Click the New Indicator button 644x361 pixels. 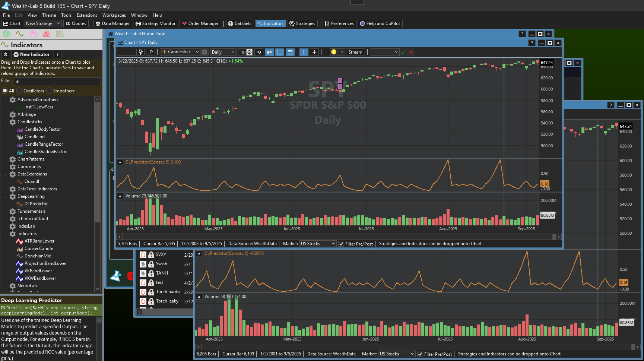[x=32, y=54]
